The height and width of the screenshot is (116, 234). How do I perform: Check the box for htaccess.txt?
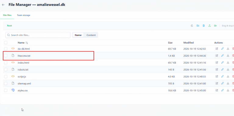[x=6, y=56]
